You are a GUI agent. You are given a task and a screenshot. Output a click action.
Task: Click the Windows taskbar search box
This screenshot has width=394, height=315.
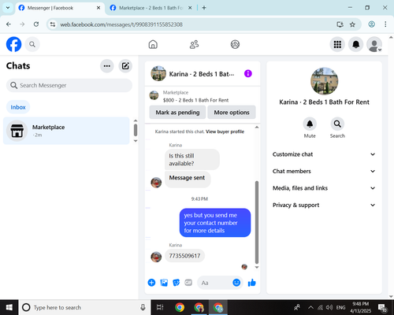point(84,307)
